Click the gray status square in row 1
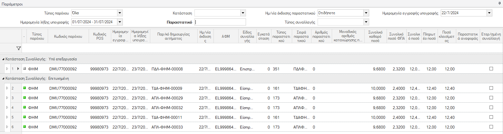 coord(25,68)
